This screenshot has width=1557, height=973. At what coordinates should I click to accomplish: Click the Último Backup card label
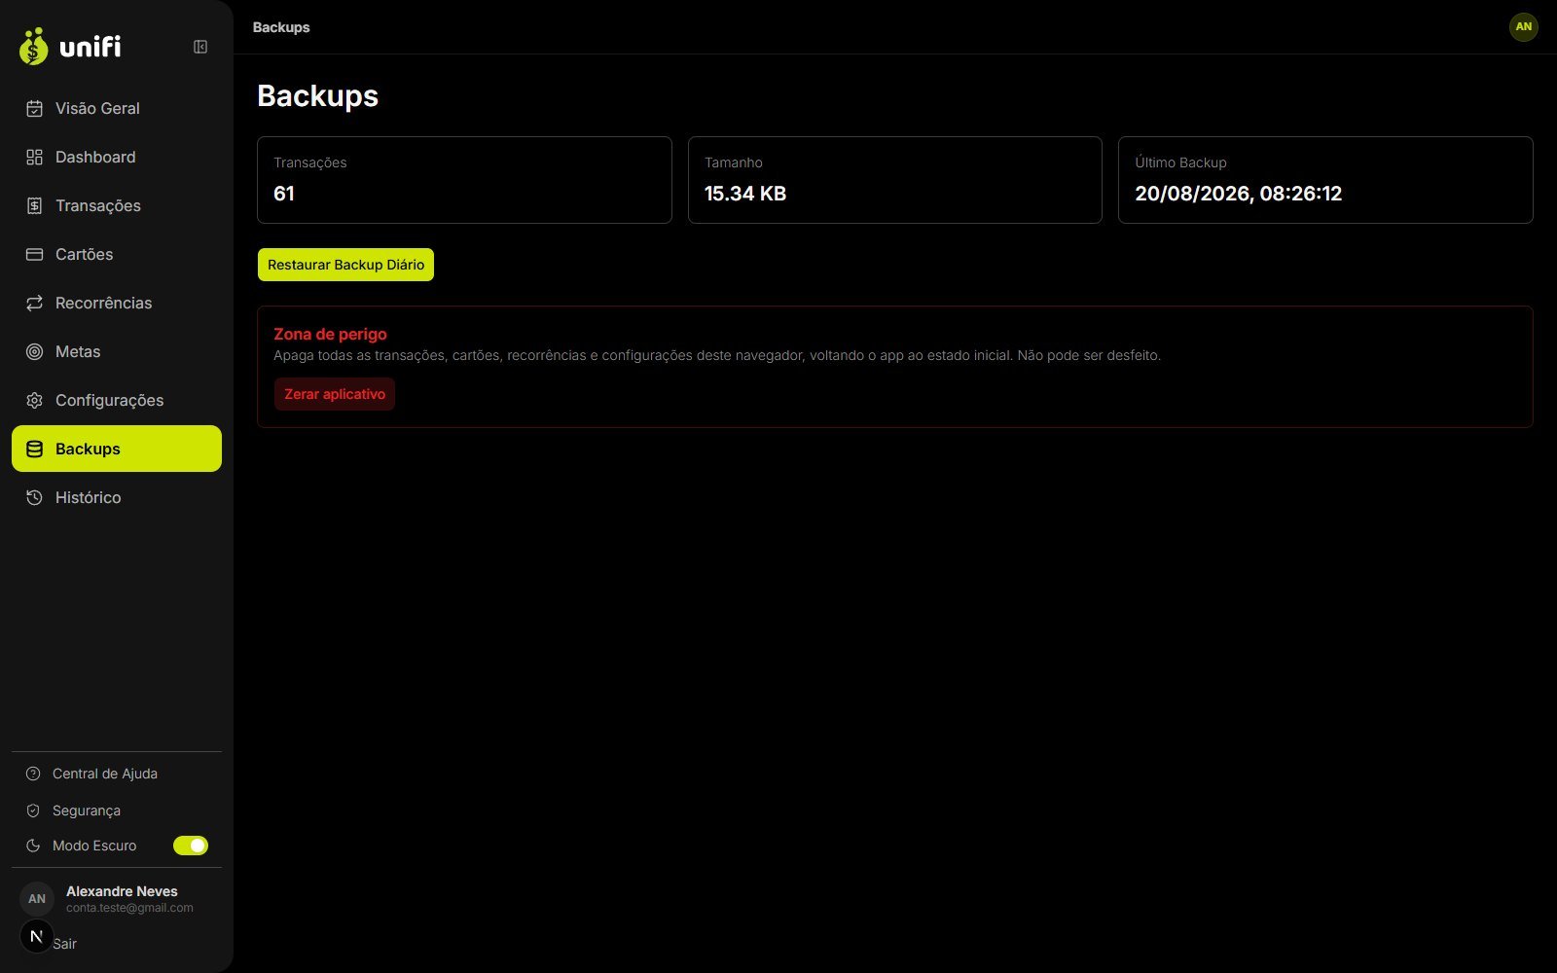[x=1180, y=162]
